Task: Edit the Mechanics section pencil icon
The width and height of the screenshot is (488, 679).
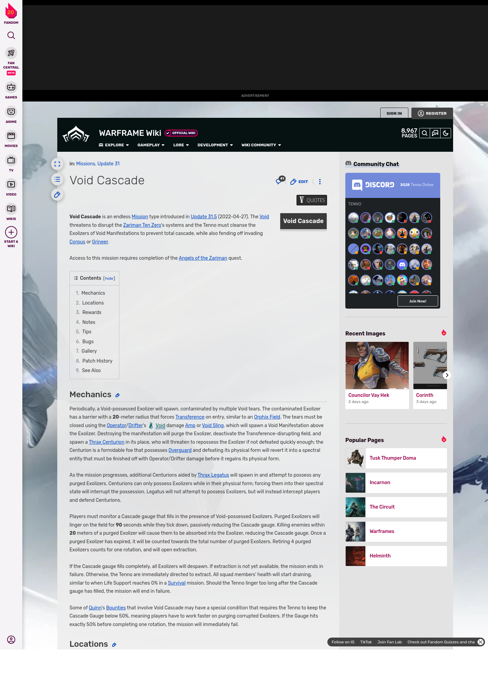Action: [118, 395]
